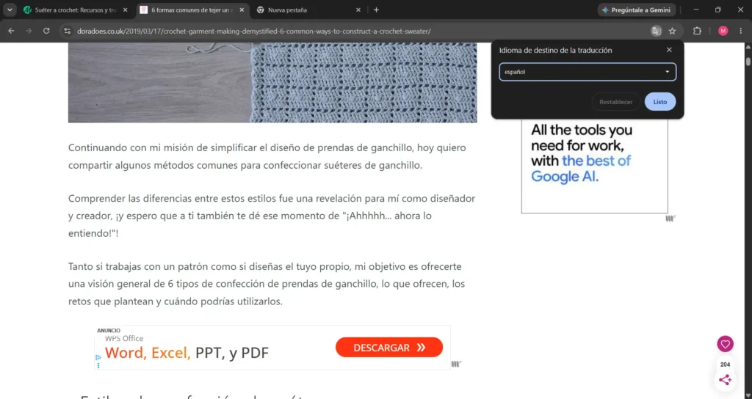752x399 pixels.
Task: Bookmark this page with star icon
Action: (x=673, y=31)
